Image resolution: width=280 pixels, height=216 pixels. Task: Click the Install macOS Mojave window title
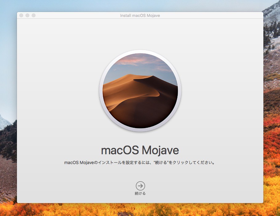140,15
